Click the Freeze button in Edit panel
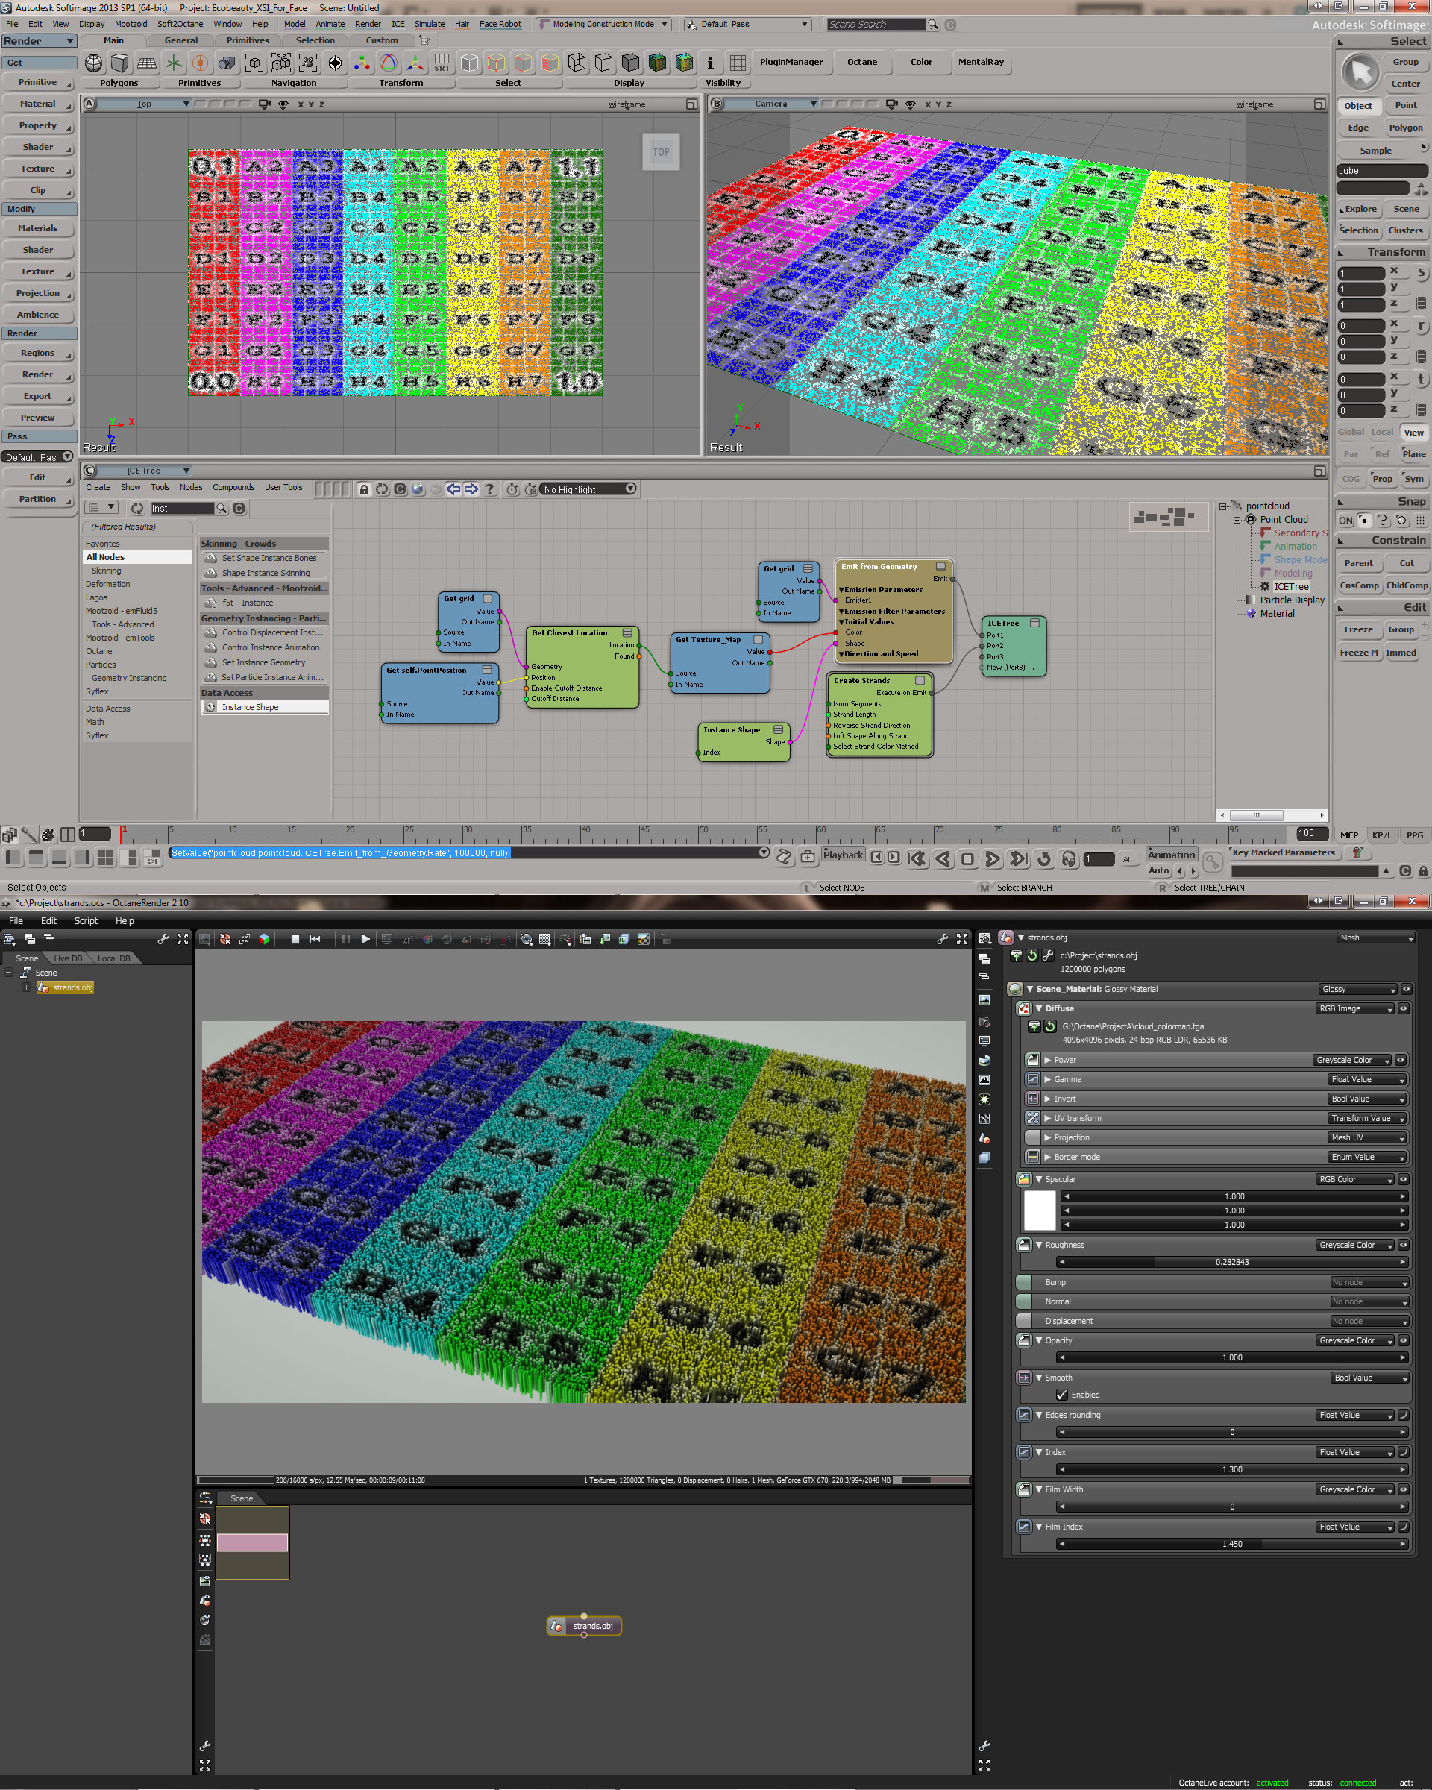 click(x=1358, y=629)
